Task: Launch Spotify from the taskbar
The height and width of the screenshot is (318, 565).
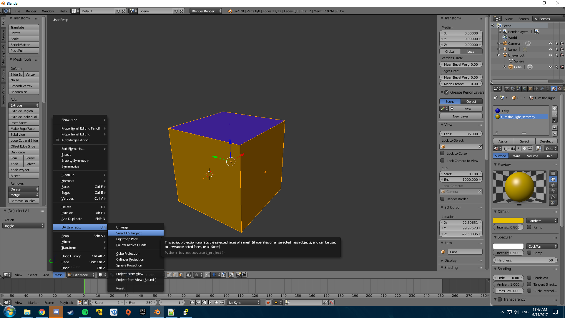Action: (85, 312)
